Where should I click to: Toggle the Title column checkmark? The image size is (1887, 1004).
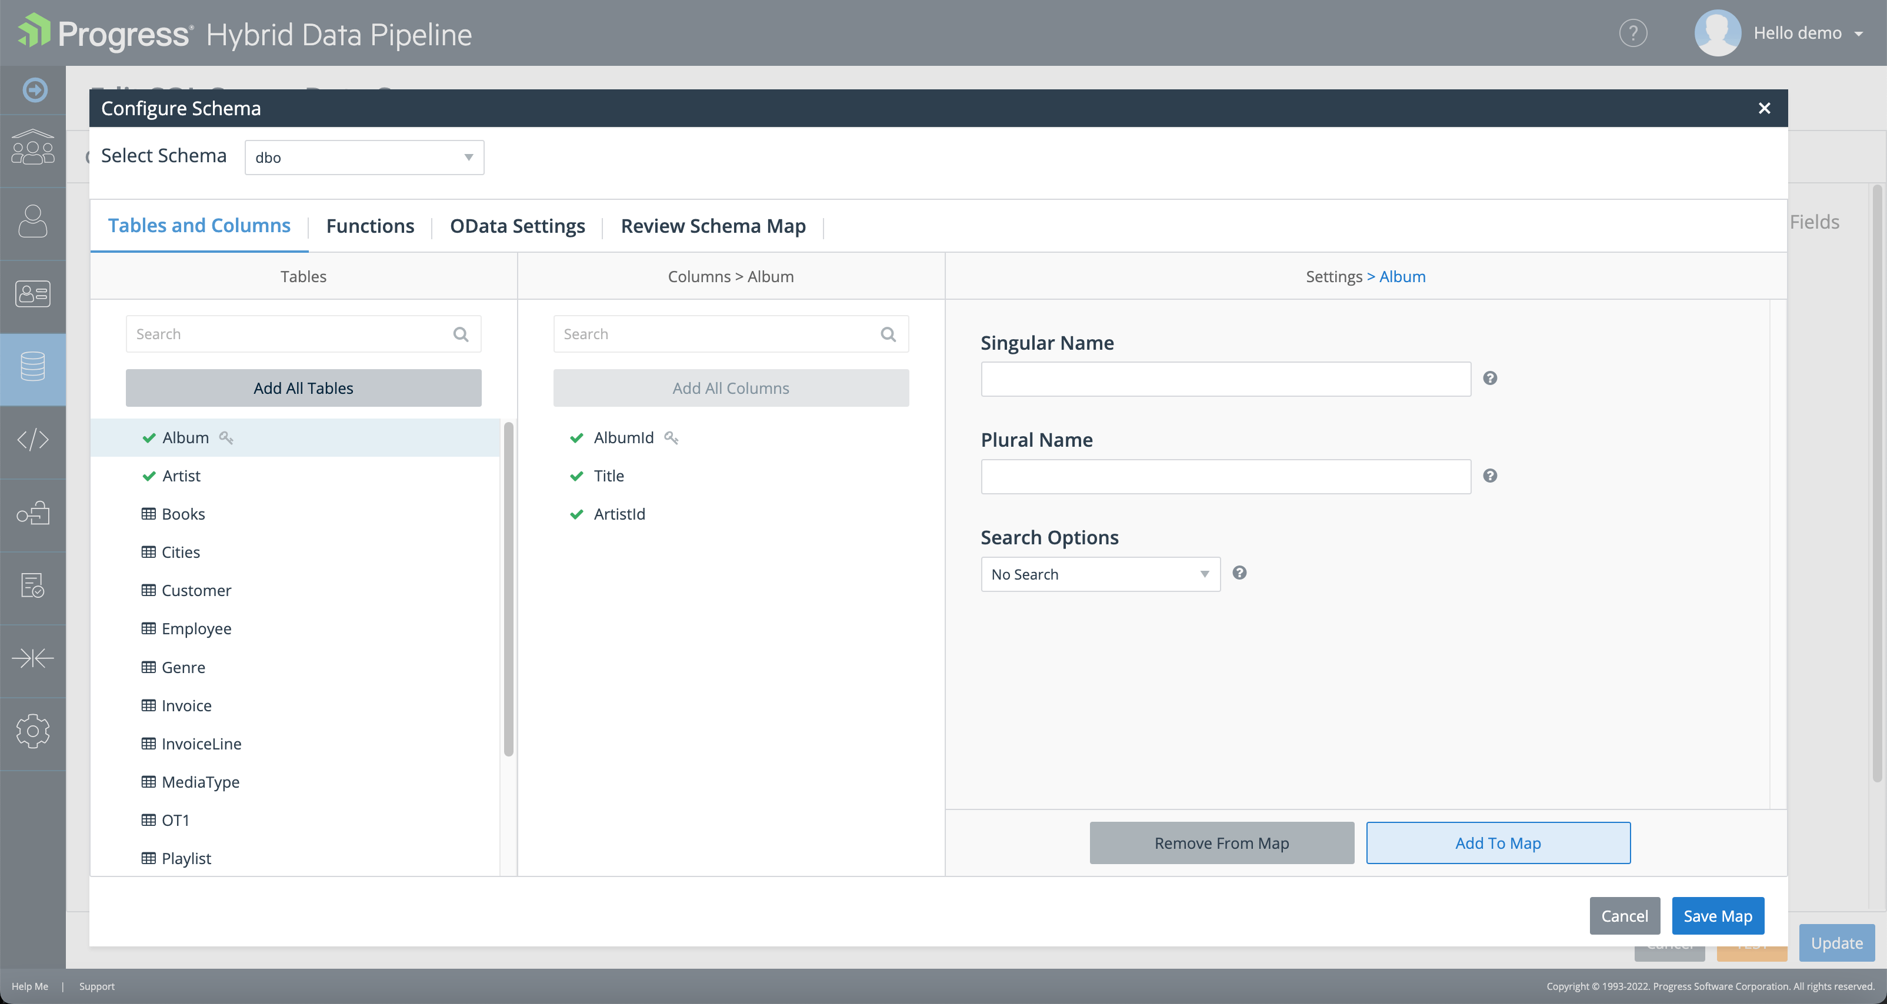coord(576,476)
